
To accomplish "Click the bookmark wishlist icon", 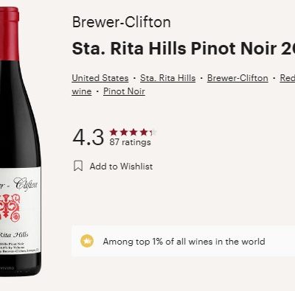I will pos(78,166).
